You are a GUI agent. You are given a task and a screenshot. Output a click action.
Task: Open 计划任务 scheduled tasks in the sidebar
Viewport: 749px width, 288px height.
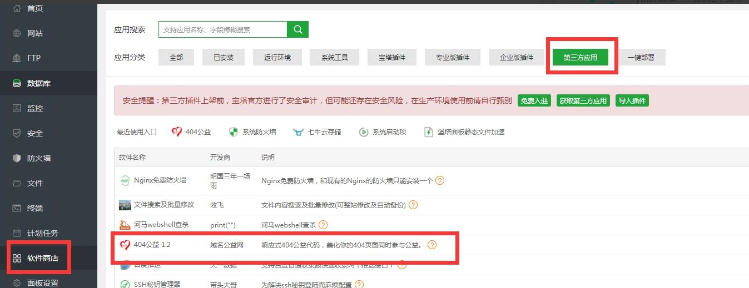(x=43, y=233)
